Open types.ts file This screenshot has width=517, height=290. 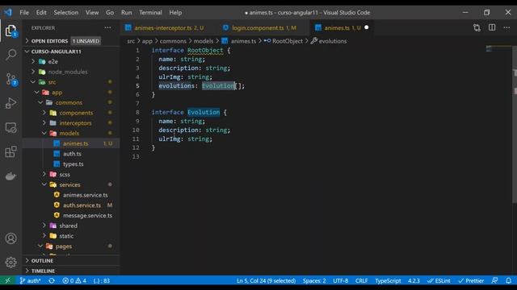tap(71, 164)
